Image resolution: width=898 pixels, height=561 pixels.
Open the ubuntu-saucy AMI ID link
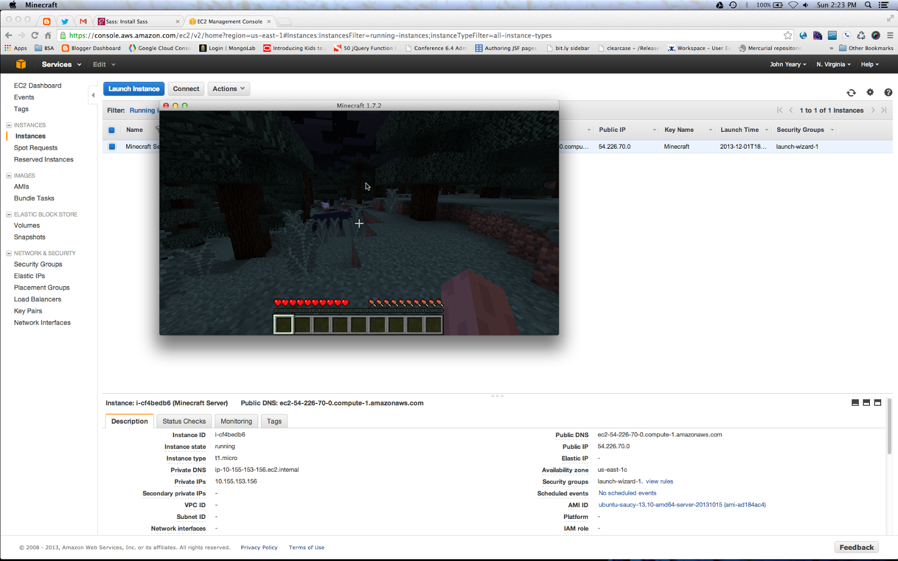click(682, 505)
